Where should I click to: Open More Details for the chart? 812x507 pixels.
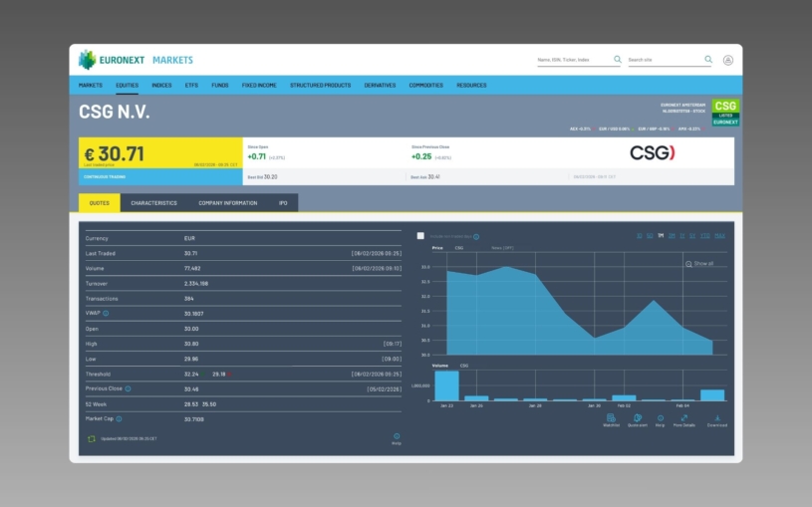coord(684,419)
